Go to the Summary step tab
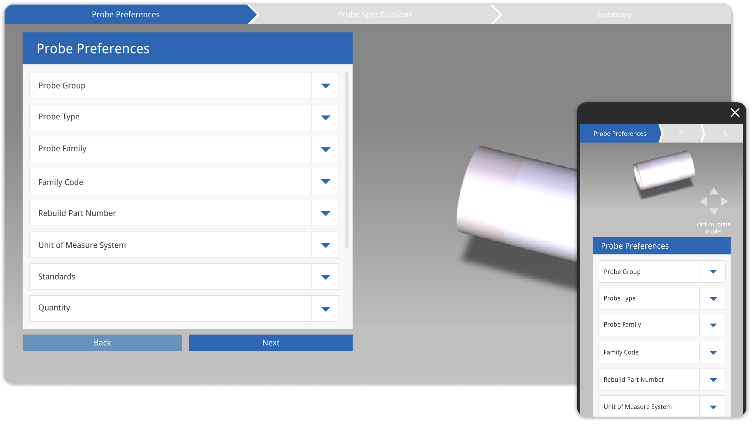Viewport: 754px width, 426px height. point(613,15)
